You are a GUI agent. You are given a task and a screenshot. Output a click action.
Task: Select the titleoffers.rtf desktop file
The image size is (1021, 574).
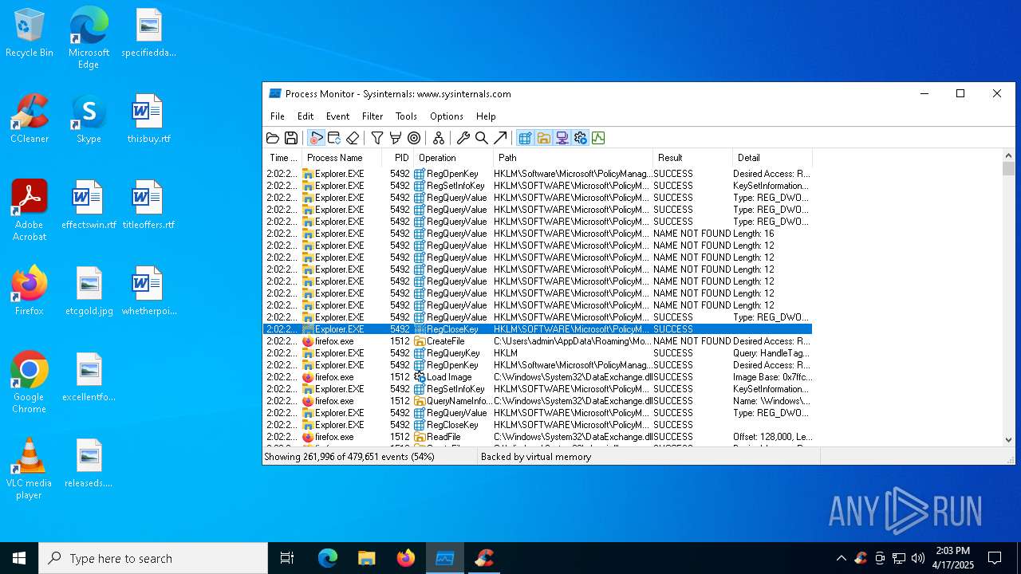click(148, 206)
